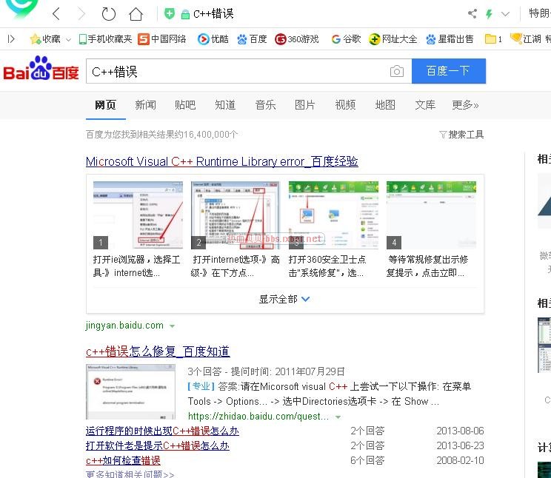Screen dimensions: 551x478
Task: Expand the address bar dropdown arrow
Action: point(506,14)
